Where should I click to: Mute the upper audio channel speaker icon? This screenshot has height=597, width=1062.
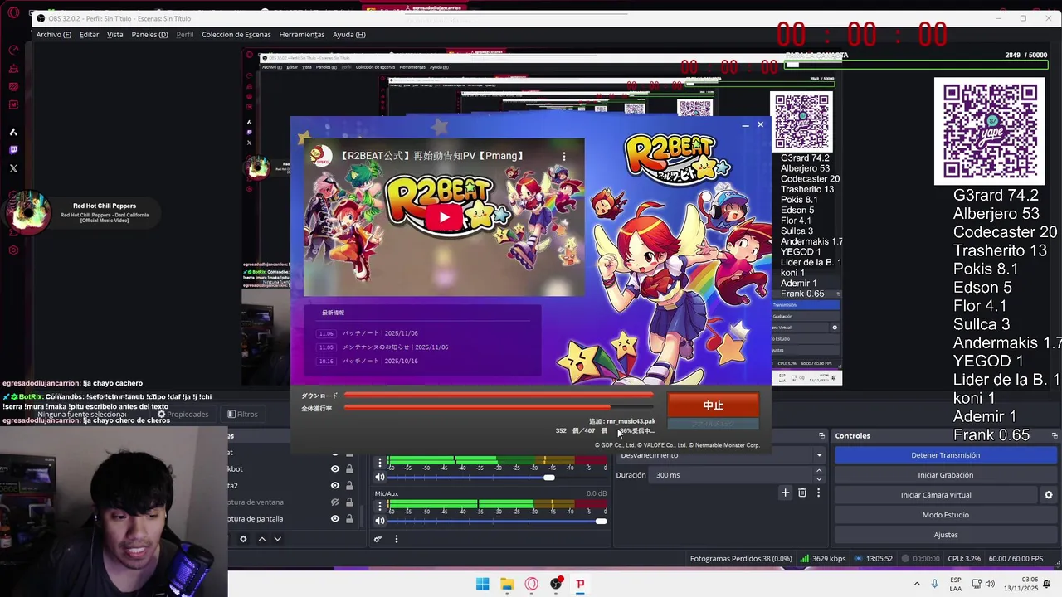click(x=380, y=477)
